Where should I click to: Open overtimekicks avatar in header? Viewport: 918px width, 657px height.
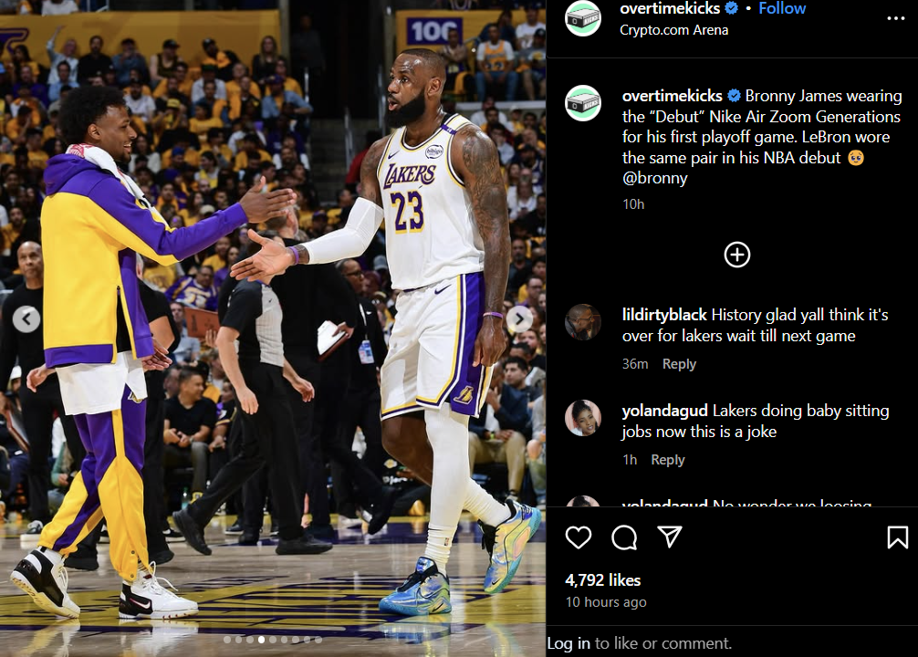[583, 19]
